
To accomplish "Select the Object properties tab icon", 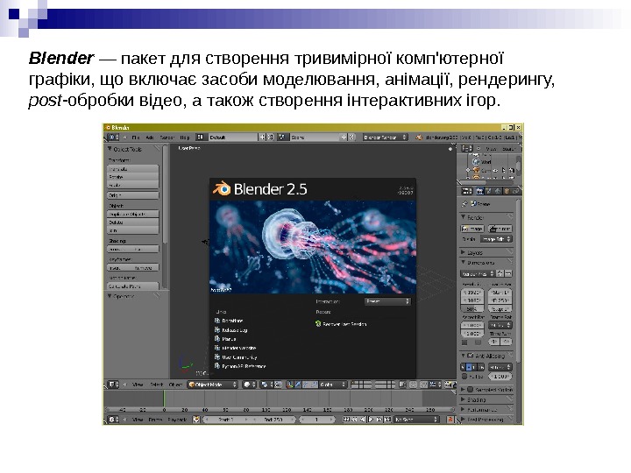I will click(x=507, y=191).
